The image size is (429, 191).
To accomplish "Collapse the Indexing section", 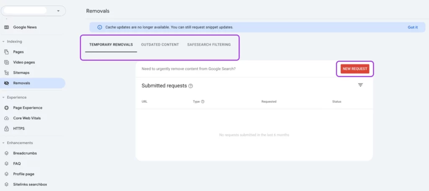I will 3,42.
